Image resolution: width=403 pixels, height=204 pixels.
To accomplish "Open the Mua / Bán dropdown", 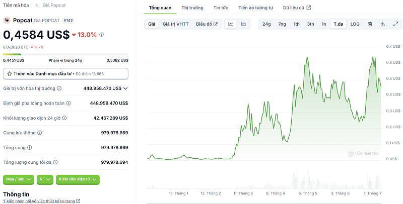I will [19, 178].
